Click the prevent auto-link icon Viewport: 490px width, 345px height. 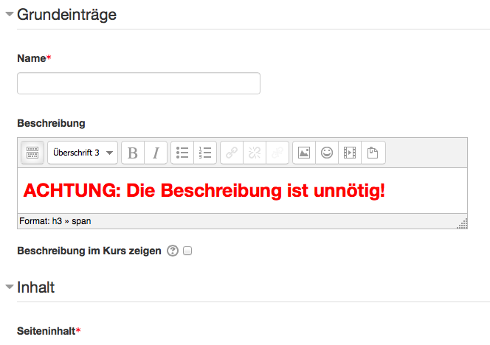[277, 153]
